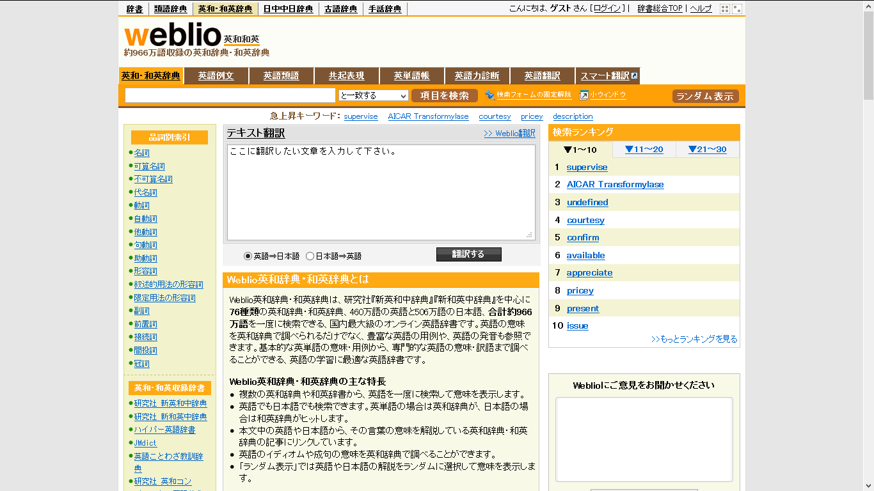This screenshot has width=874, height=491.
Task: Open the 古語辞典 dictionary tab
Action: [341, 8]
